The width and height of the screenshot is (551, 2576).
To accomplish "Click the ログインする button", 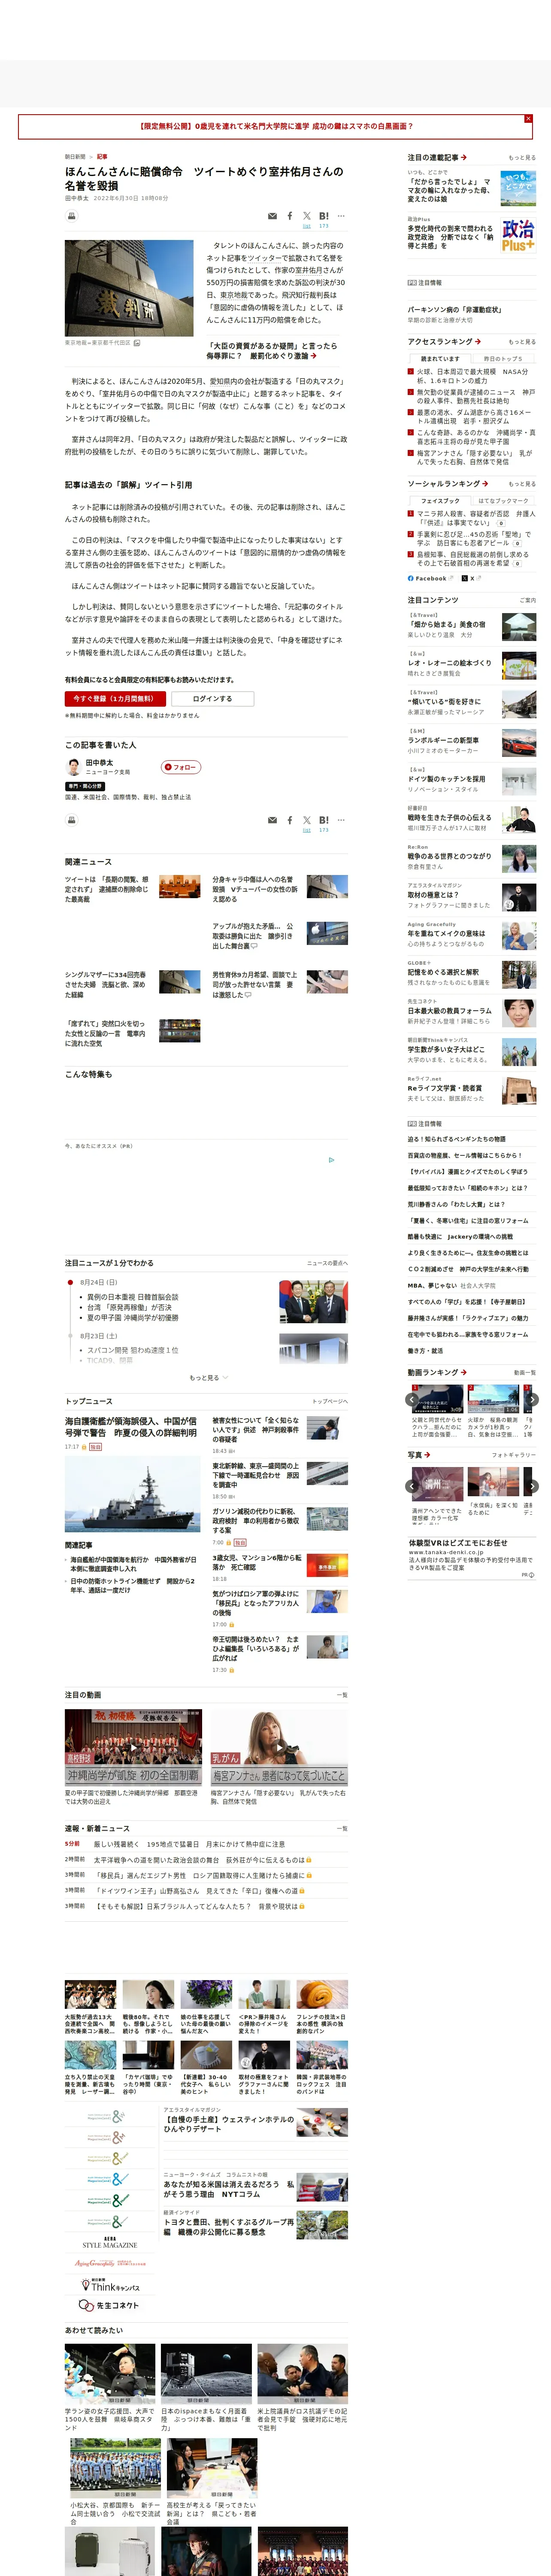I will [x=212, y=698].
